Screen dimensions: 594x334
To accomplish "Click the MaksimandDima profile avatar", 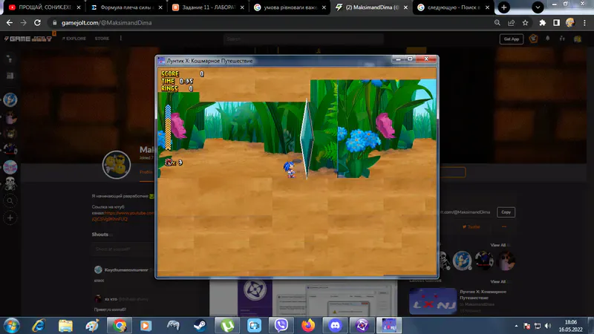I will pyautogui.click(x=117, y=165).
